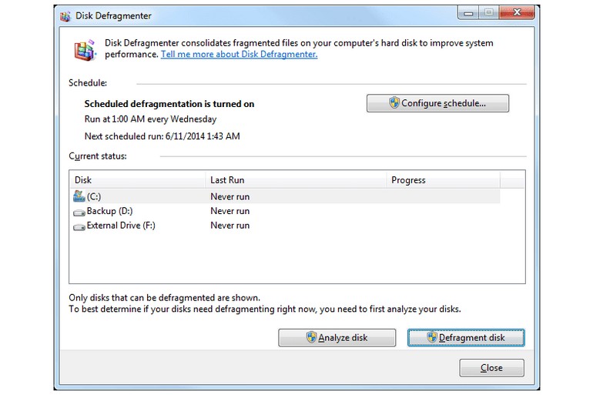Select the External Drive (F:) label
Image resolution: width=593 pixels, height=395 pixels.
pyautogui.click(x=122, y=226)
